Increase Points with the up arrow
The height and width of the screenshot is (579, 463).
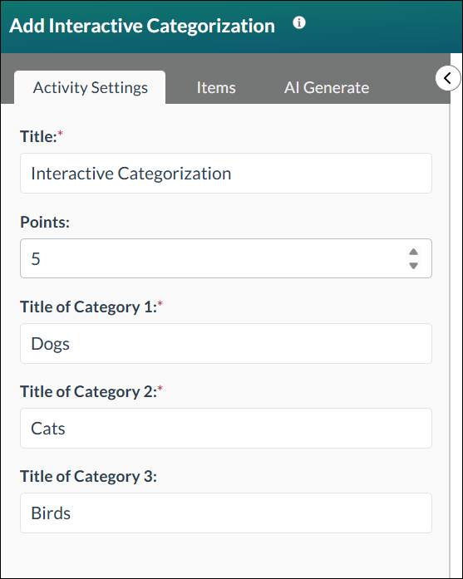coord(413,252)
